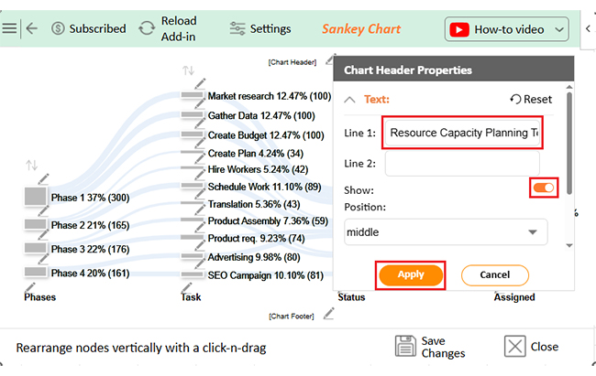Collapse the Text section chevron
Screen dimensions: 596x376
tap(349, 100)
